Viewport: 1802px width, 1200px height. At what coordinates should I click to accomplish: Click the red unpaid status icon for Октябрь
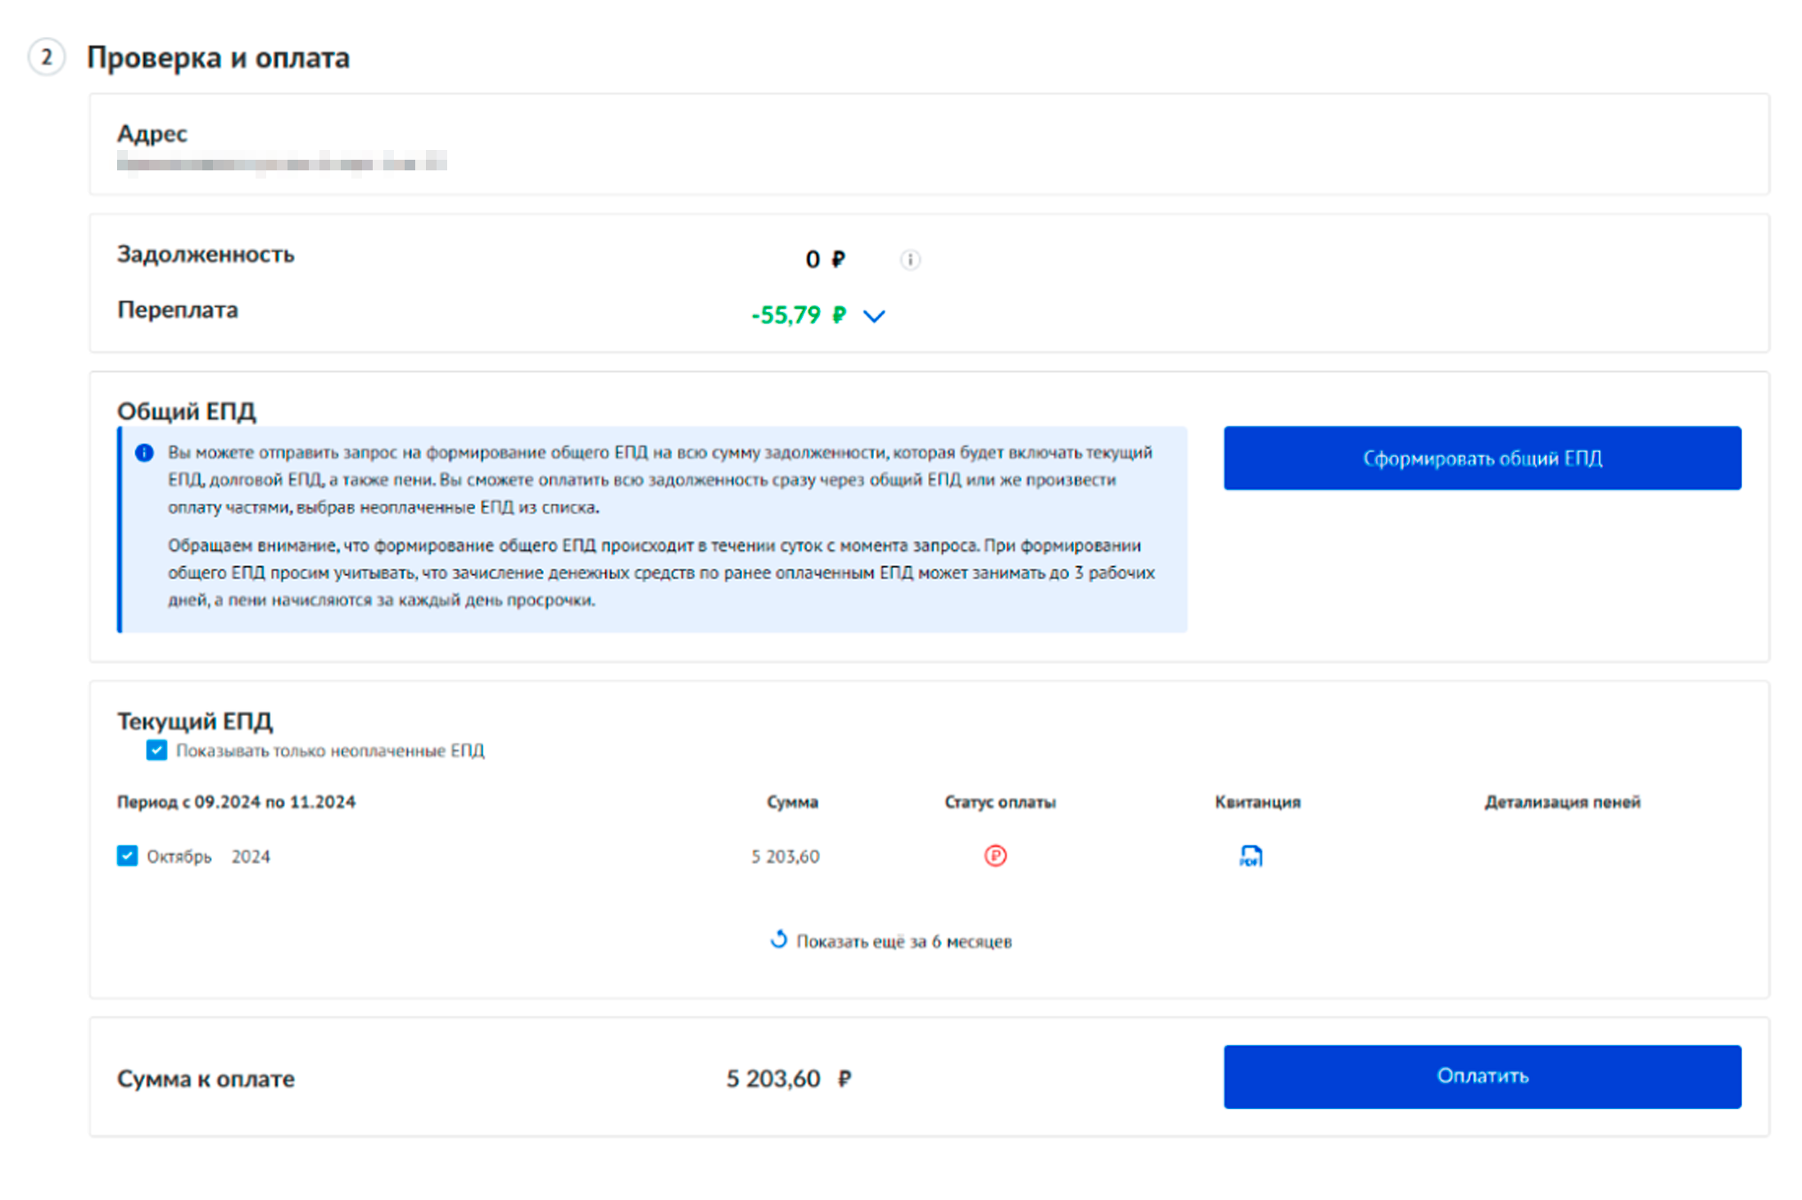(x=995, y=856)
